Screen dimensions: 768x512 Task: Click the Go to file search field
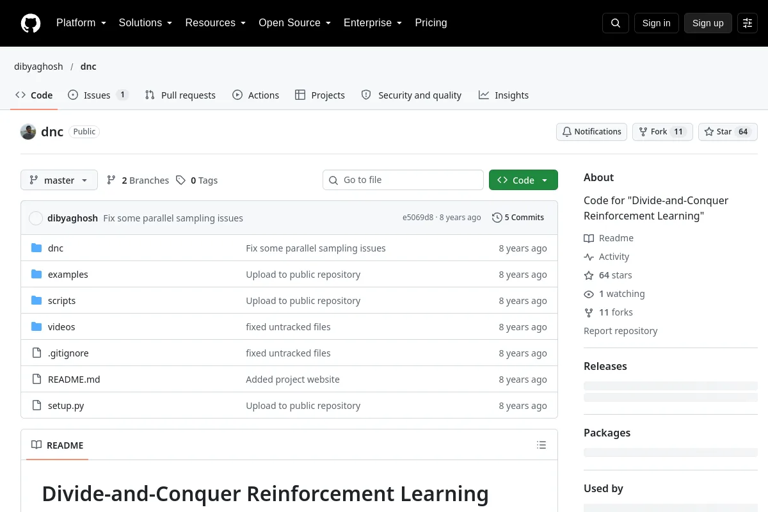(x=403, y=180)
